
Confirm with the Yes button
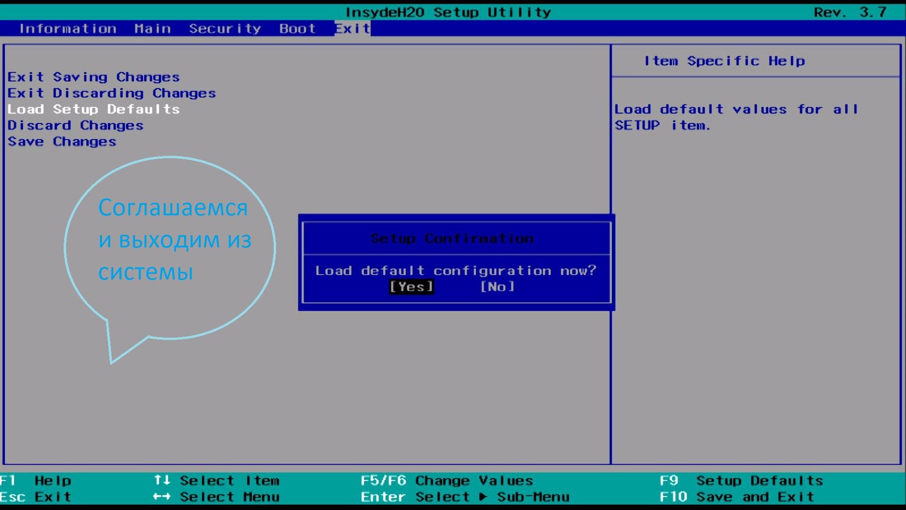411,287
